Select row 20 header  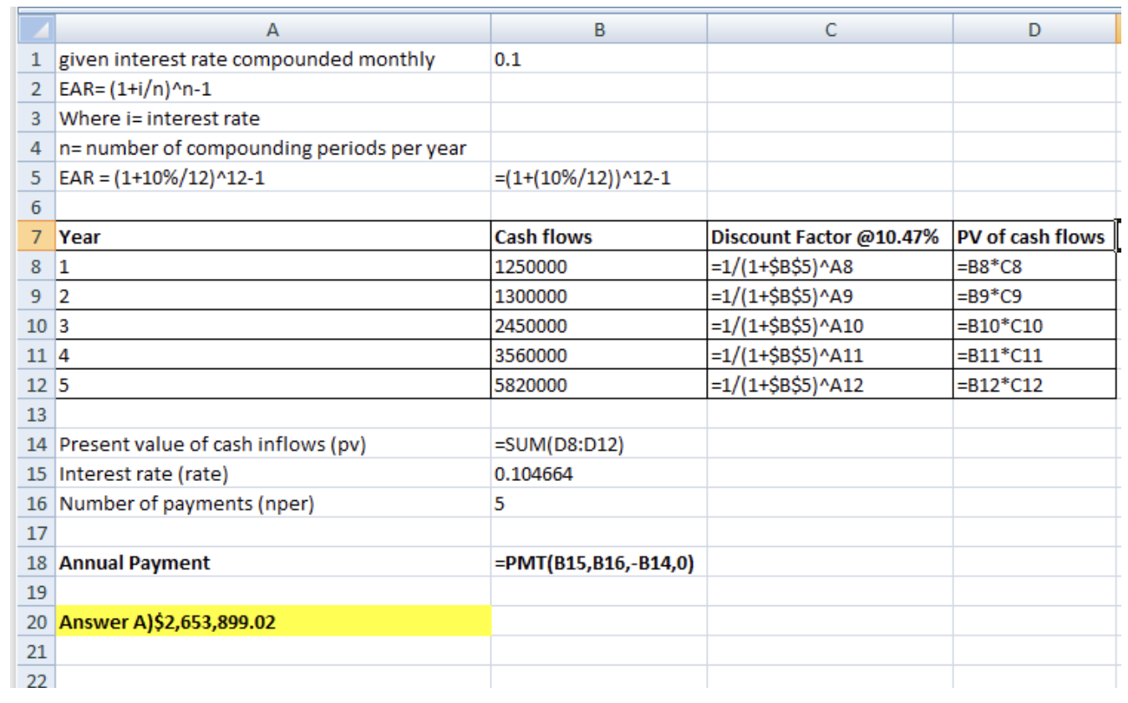click(34, 622)
